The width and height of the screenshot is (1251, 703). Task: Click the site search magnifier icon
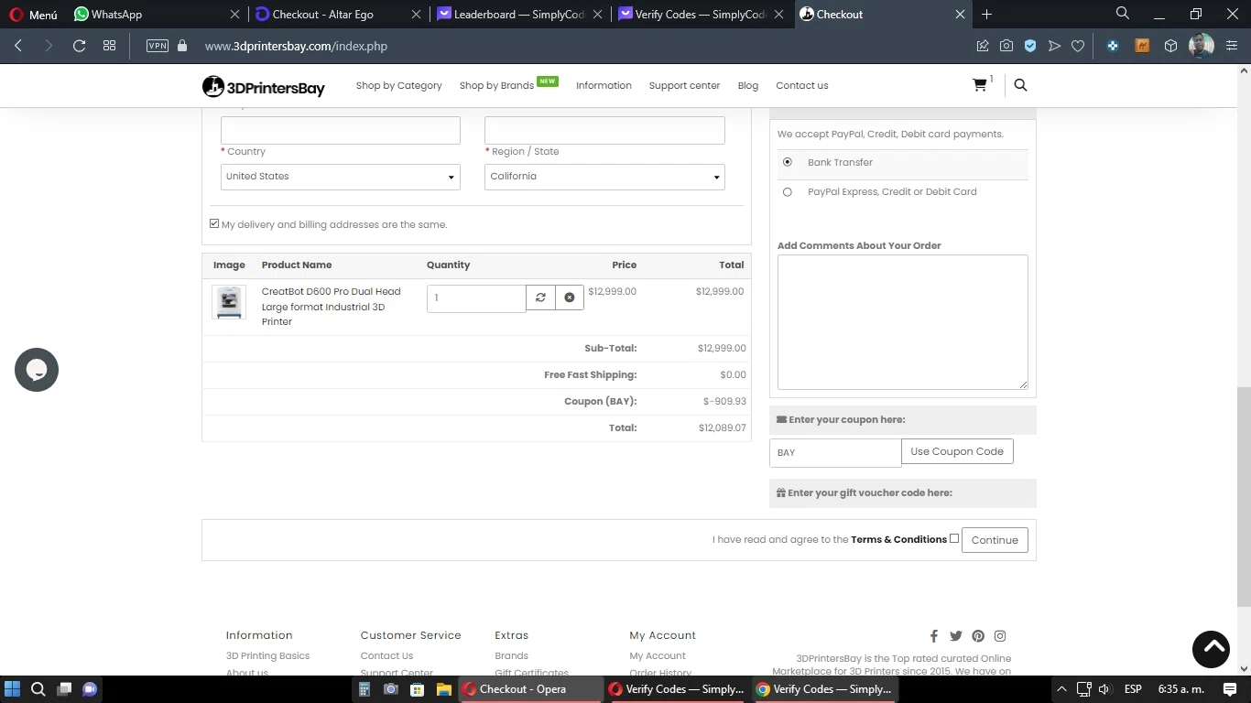[1020, 85]
